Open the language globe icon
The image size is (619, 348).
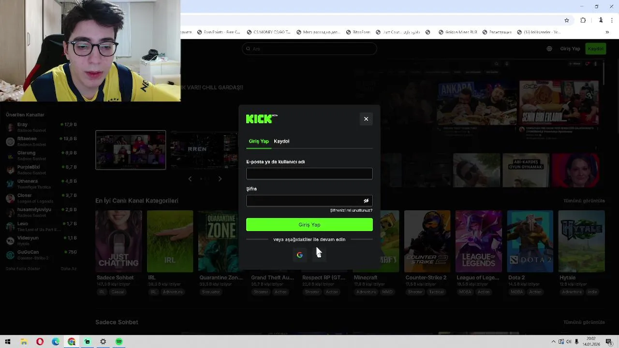point(549,49)
